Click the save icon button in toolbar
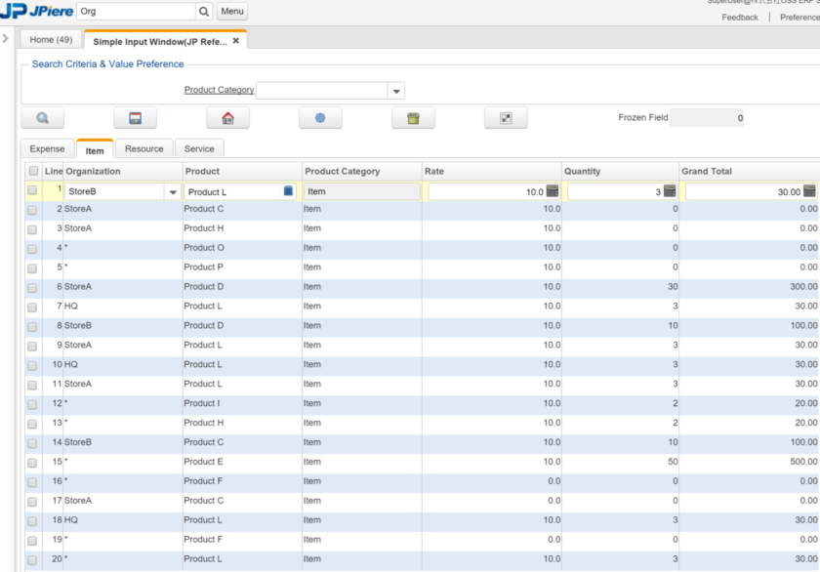The width and height of the screenshot is (820, 572). pyautogui.click(x=135, y=118)
